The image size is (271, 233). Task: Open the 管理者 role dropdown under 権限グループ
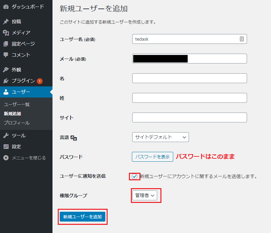pos(144,195)
